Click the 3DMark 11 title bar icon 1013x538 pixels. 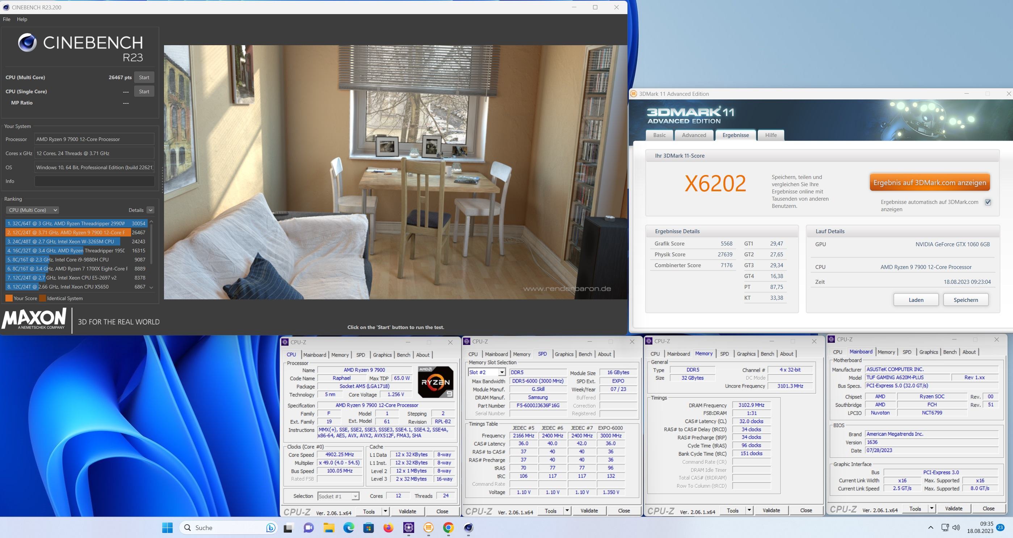point(633,93)
